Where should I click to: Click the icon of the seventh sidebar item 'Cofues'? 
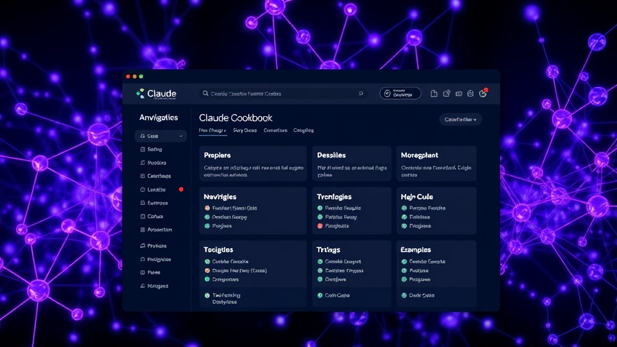(x=142, y=216)
